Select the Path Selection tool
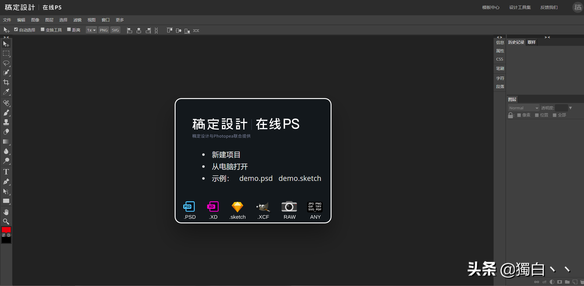This screenshot has height=286, width=584. (6, 192)
